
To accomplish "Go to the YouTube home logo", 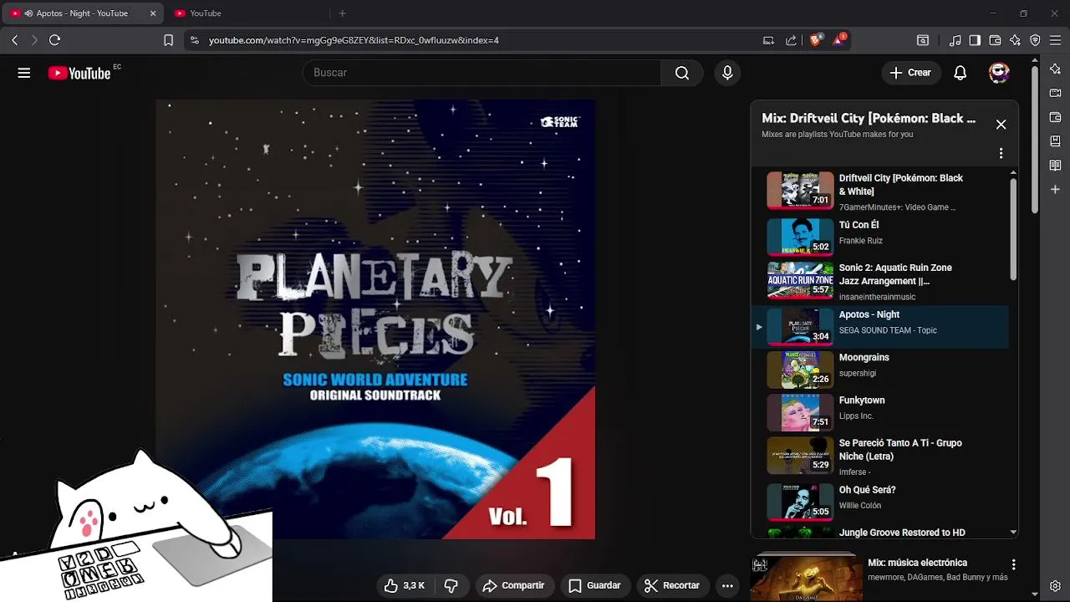I will tap(79, 73).
